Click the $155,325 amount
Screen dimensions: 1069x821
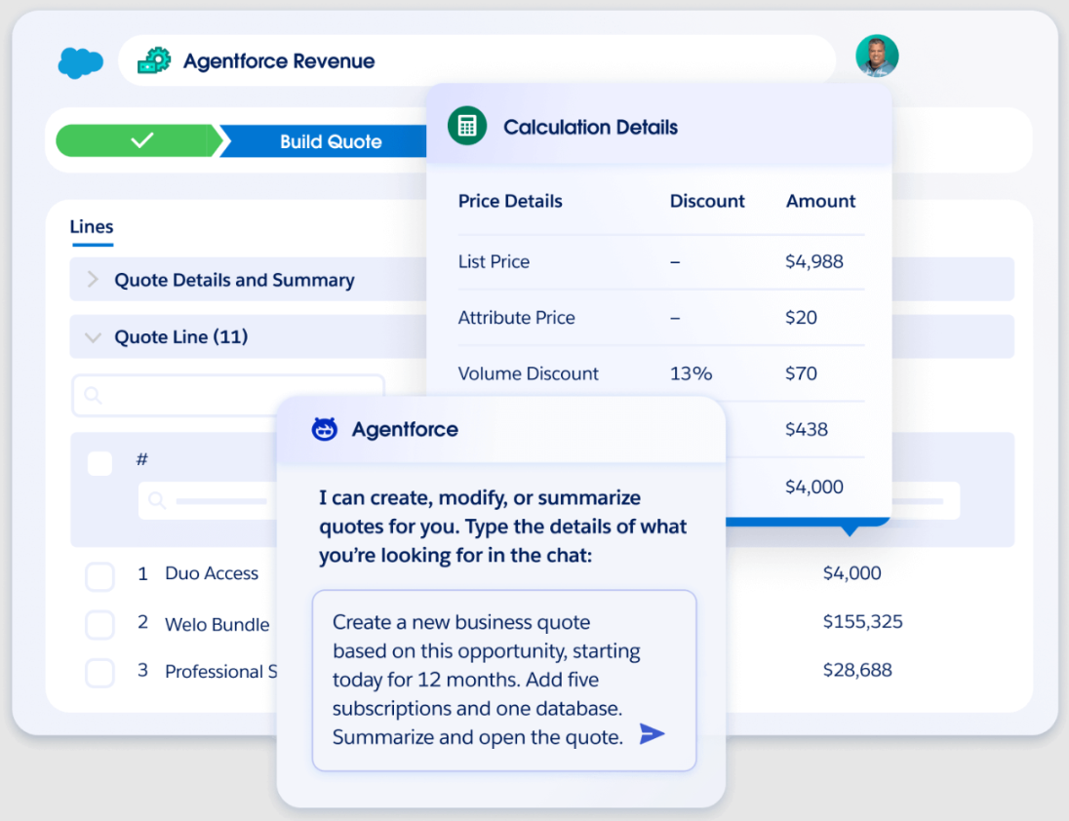(x=862, y=621)
